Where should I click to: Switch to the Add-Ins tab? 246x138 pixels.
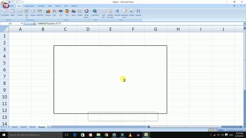click(74, 6)
